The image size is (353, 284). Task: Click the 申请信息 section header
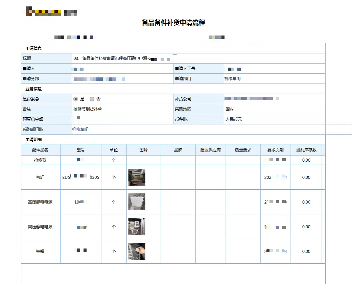pos(33,48)
